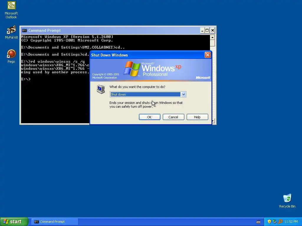Close the Shut Down Windows dialog
This screenshot has width=302, height=226.
(208, 55)
